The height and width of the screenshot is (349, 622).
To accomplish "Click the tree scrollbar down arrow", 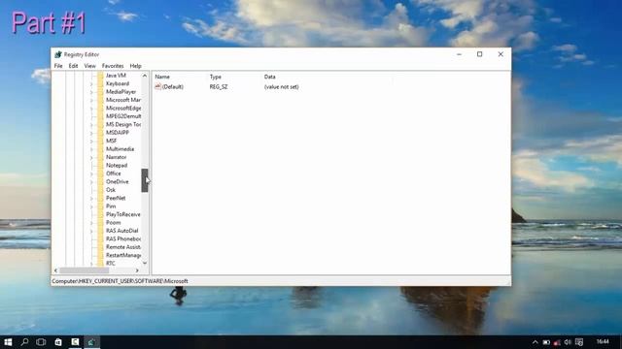I will 145,263.
